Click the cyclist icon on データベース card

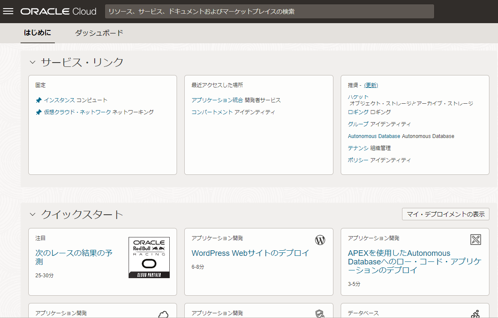point(475,314)
